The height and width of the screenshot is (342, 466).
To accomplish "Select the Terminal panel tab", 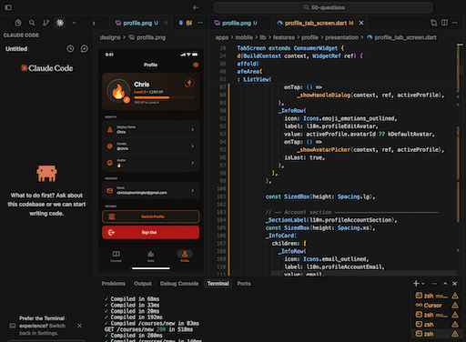I will click(x=218, y=284).
